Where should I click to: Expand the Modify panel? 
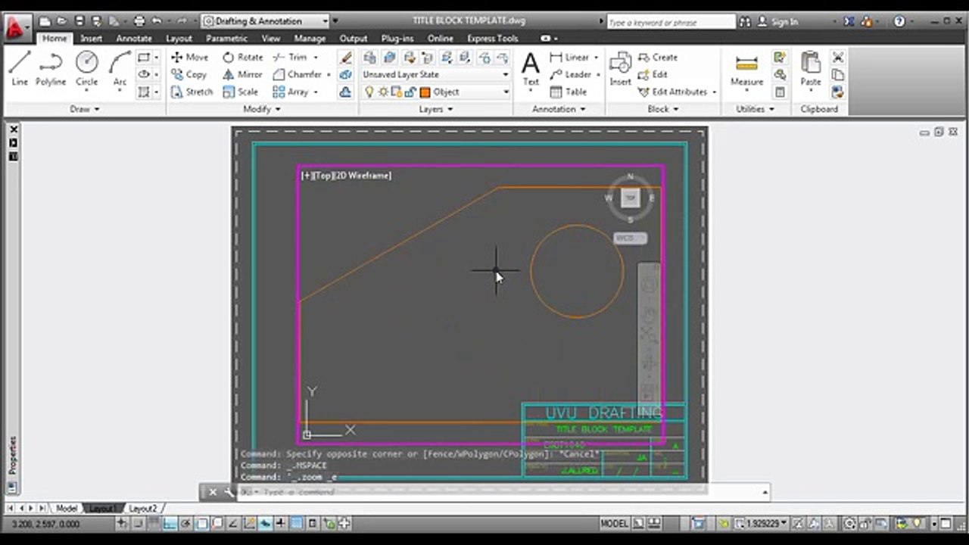point(262,109)
